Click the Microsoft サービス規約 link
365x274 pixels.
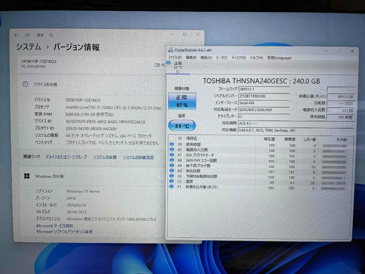click(x=55, y=226)
